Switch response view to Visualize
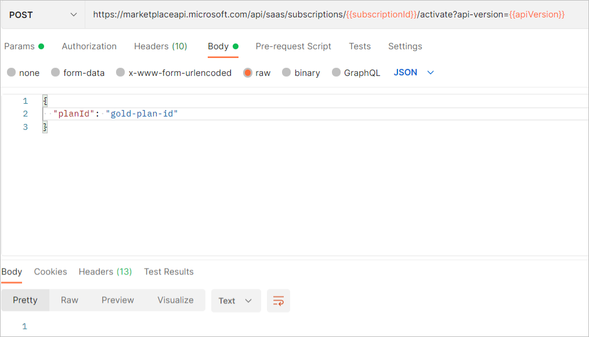 [x=175, y=300]
